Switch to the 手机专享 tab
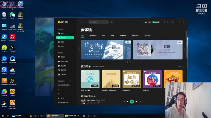211x118 pixels. pos(147,36)
